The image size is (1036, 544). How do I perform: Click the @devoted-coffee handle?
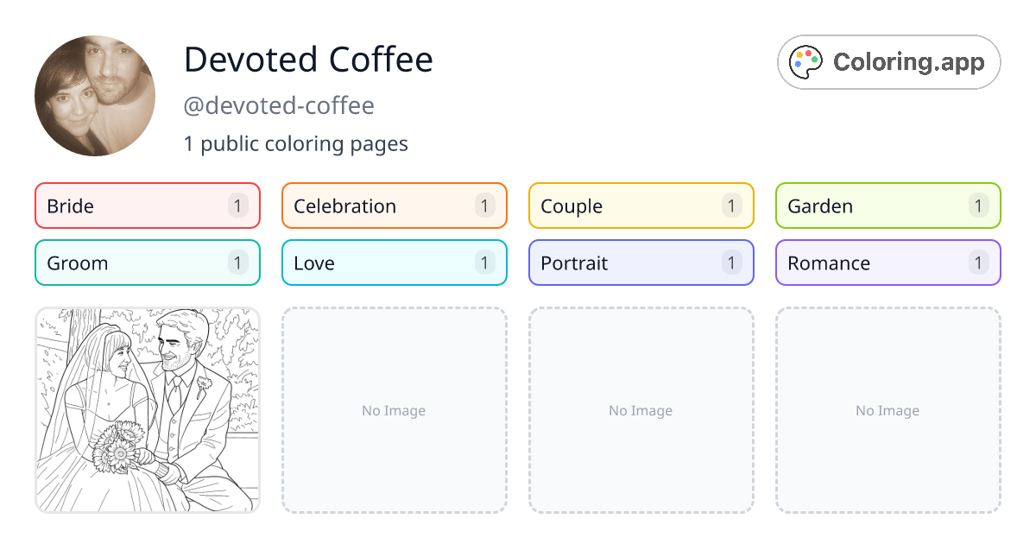coord(279,106)
